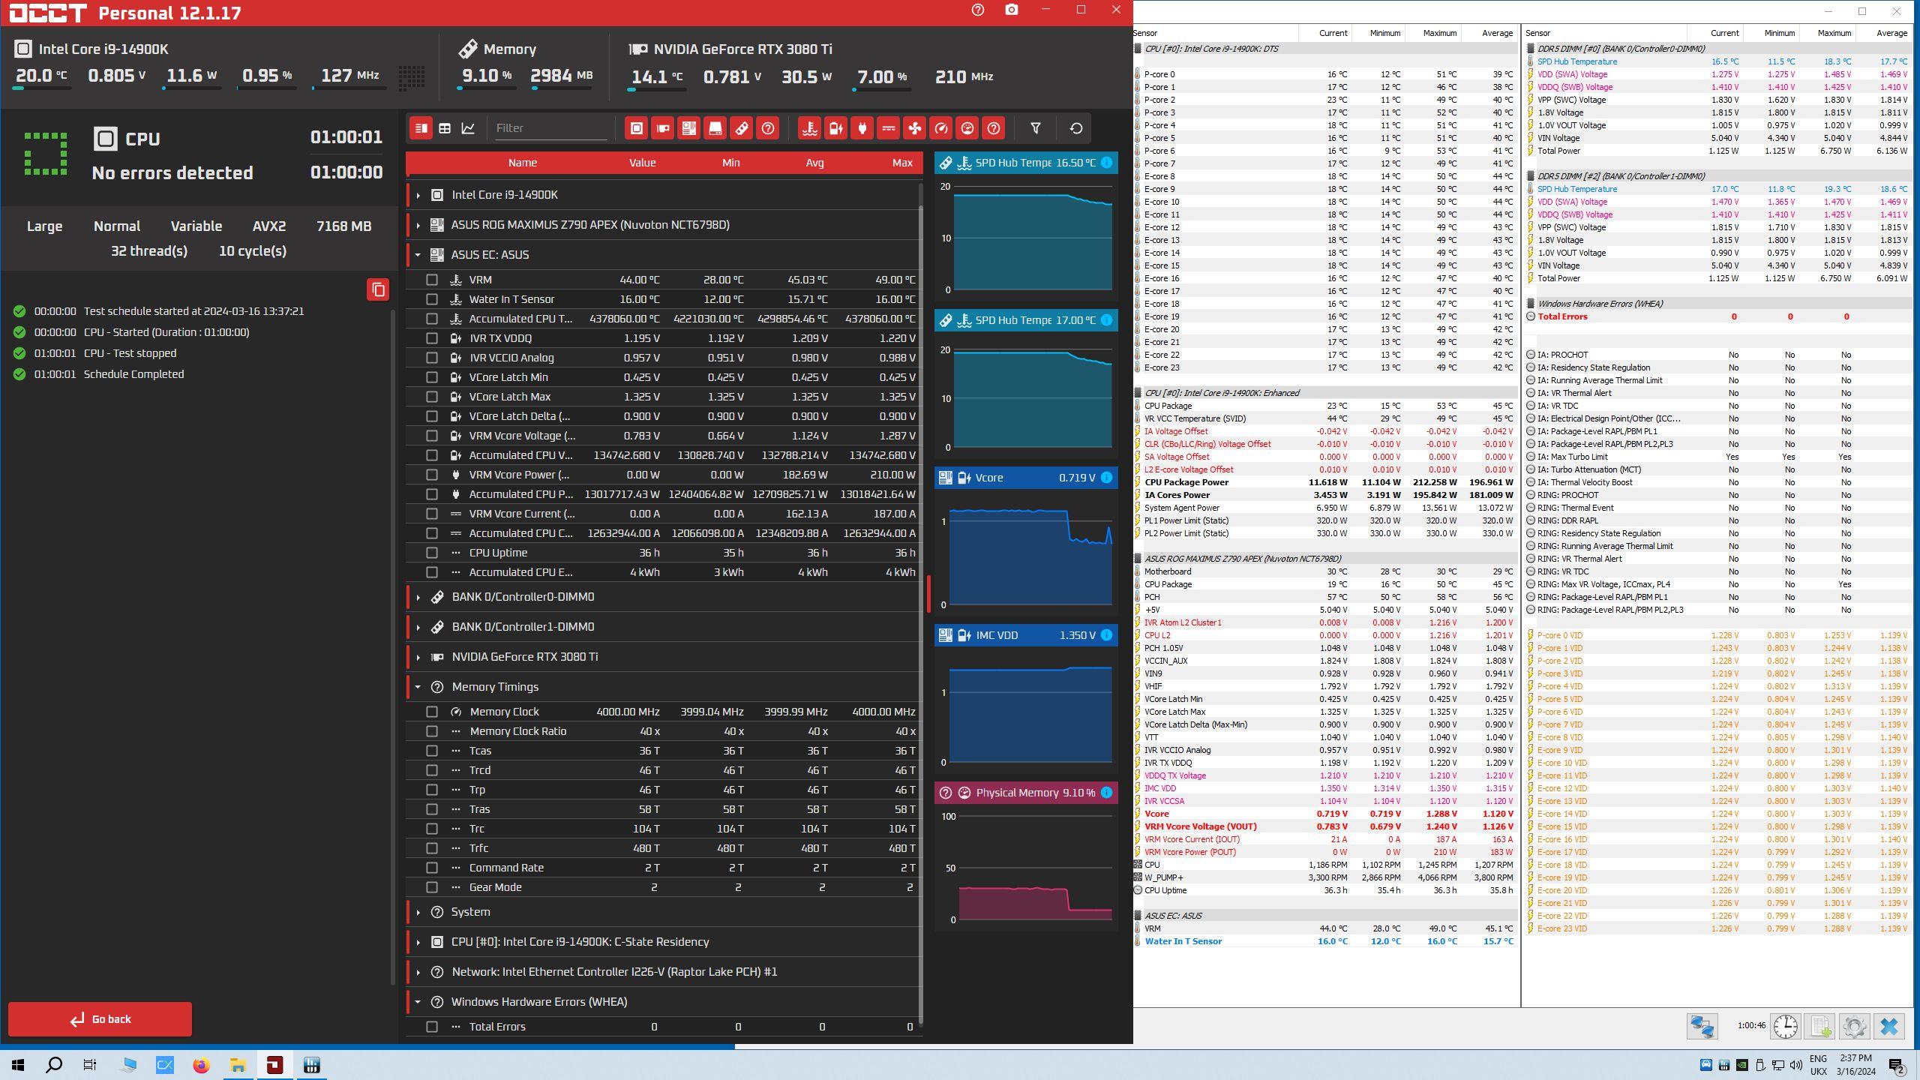This screenshot has height=1080, width=1920.
Task: Click the Physical Memory graph header
Action: tap(1026, 793)
